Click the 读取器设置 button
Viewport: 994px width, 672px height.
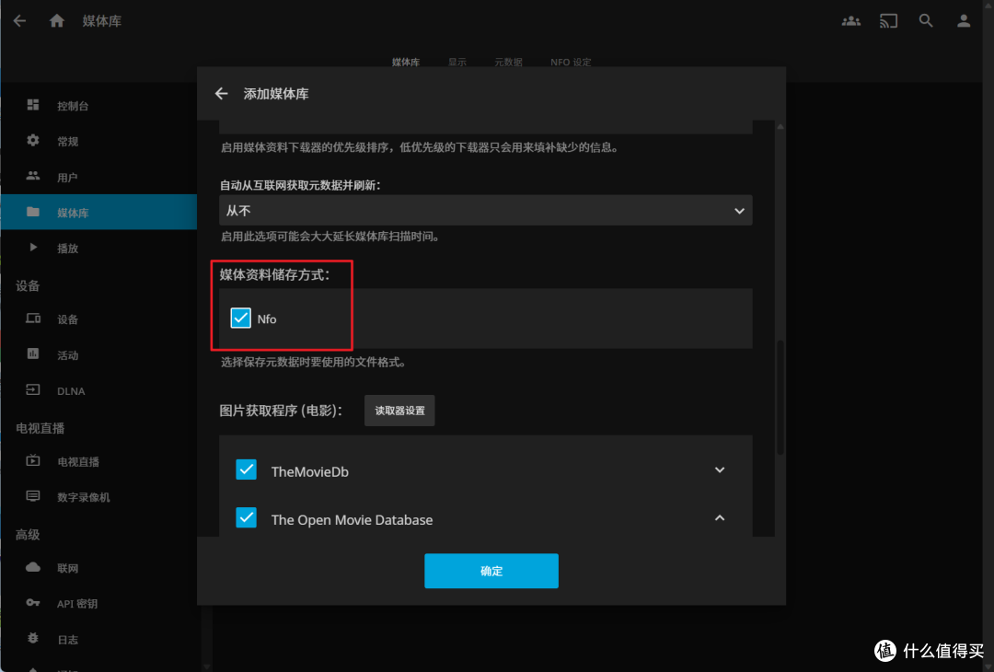pyautogui.click(x=399, y=411)
